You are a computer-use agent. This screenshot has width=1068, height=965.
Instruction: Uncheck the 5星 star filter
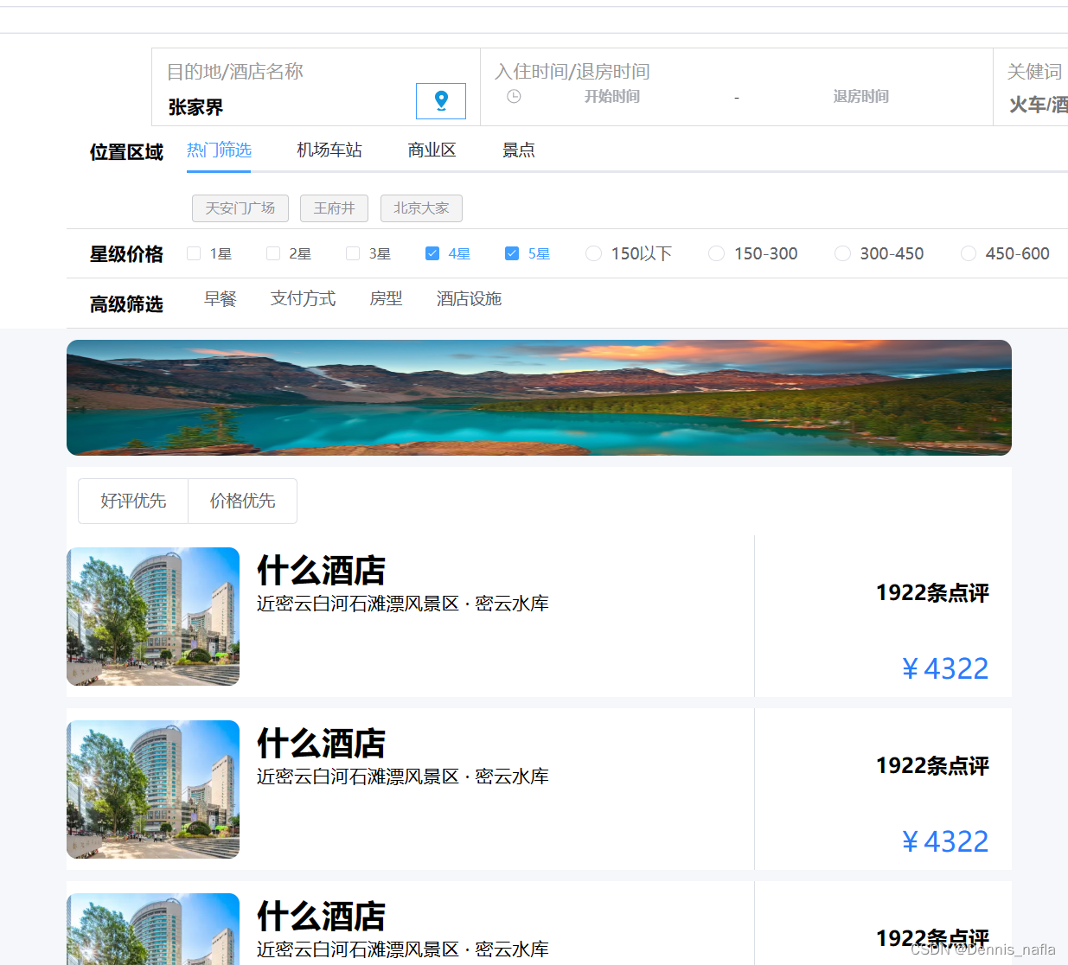(x=512, y=252)
